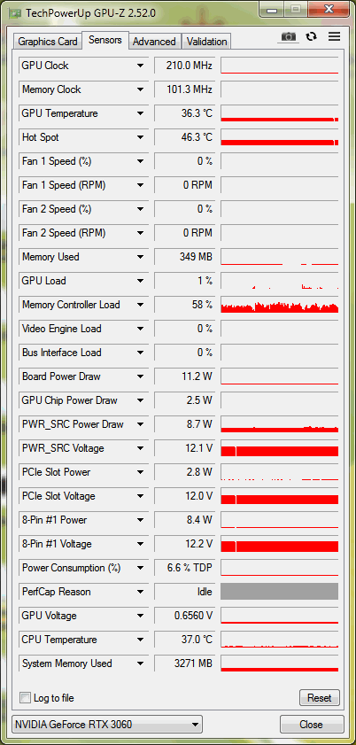Viewport: 356px width, 745px height.
Task: Click the GPU Temperature history graph
Action: point(280,113)
